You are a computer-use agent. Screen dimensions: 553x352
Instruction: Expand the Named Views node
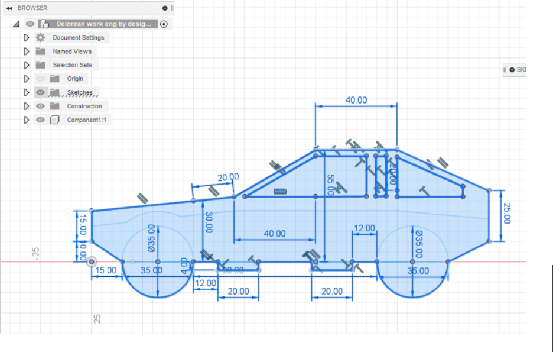(26, 51)
